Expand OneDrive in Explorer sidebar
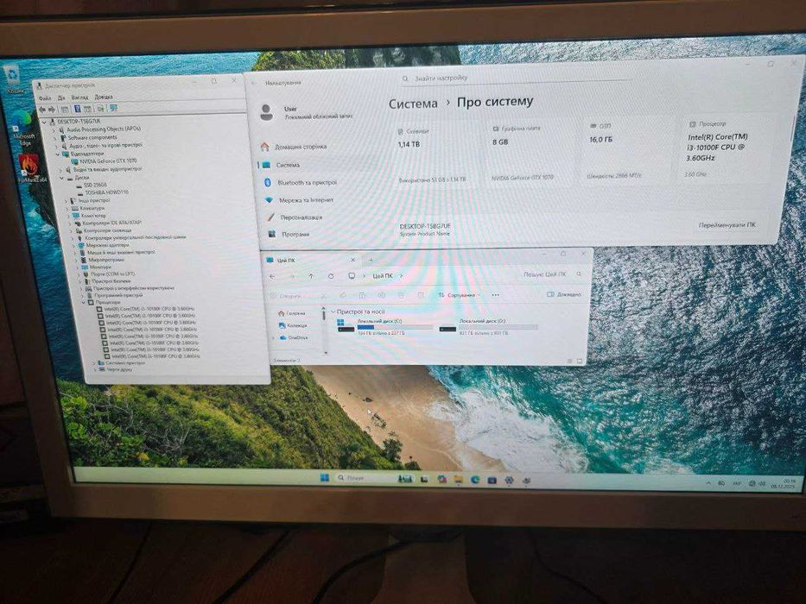806x604 pixels. pyautogui.click(x=274, y=338)
